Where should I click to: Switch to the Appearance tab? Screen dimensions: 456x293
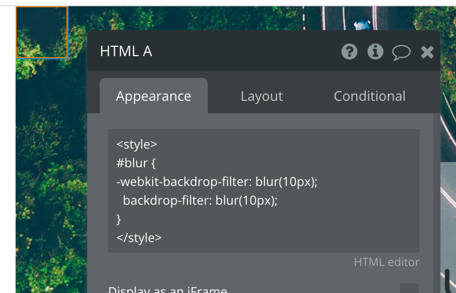[x=154, y=96]
